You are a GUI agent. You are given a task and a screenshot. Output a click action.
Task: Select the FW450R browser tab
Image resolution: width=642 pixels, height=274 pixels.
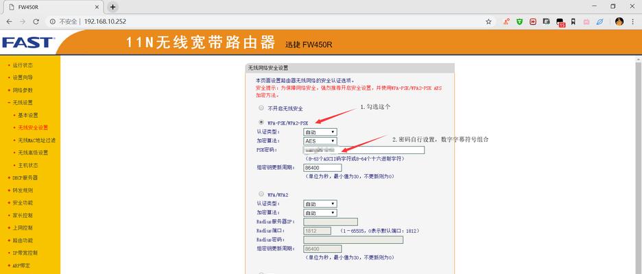pyautogui.click(x=53, y=7)
